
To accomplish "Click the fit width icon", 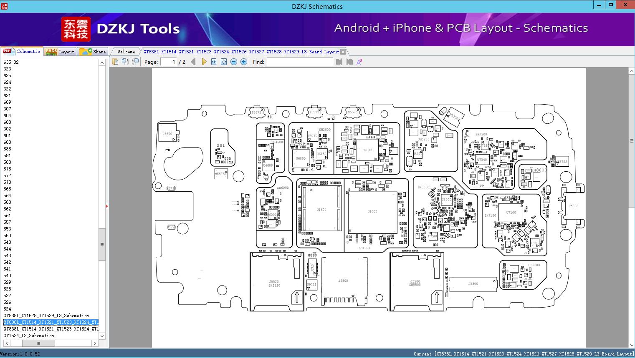I will (214, 62).
